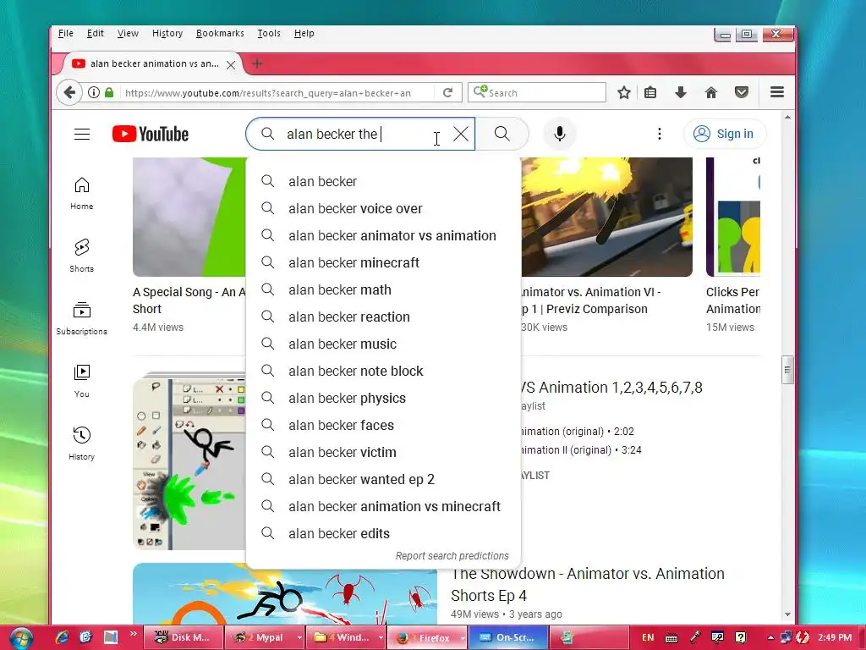Choose suggestion "alan becker faces"
Screen dimensions: 866x650
[x=383, y=425]
